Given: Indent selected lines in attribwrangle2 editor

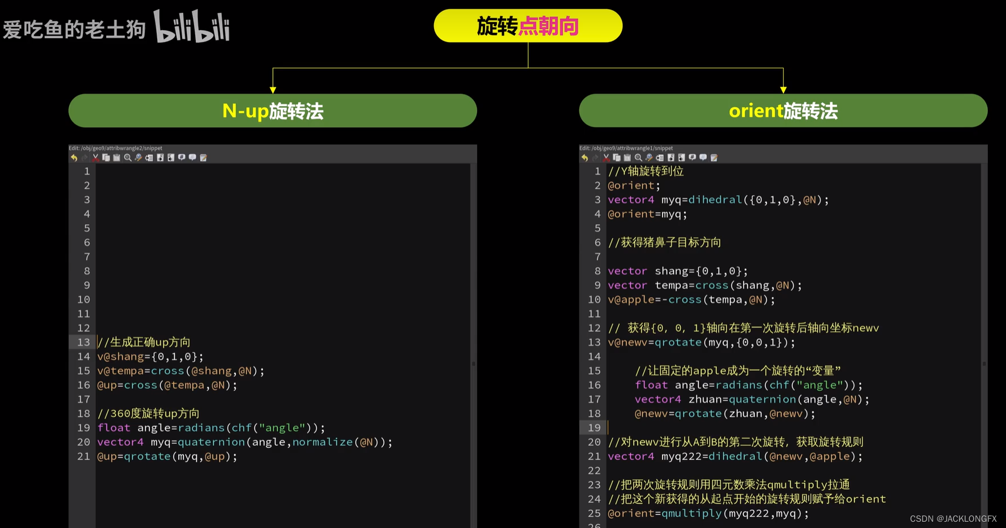Looking at the screenshot, I should [160, 158].
